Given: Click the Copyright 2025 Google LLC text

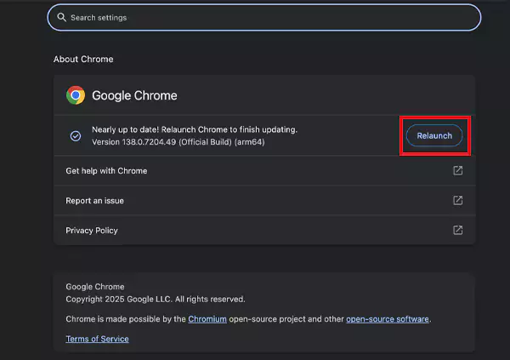Looking at the screenshot, I should tap(156, 299).
